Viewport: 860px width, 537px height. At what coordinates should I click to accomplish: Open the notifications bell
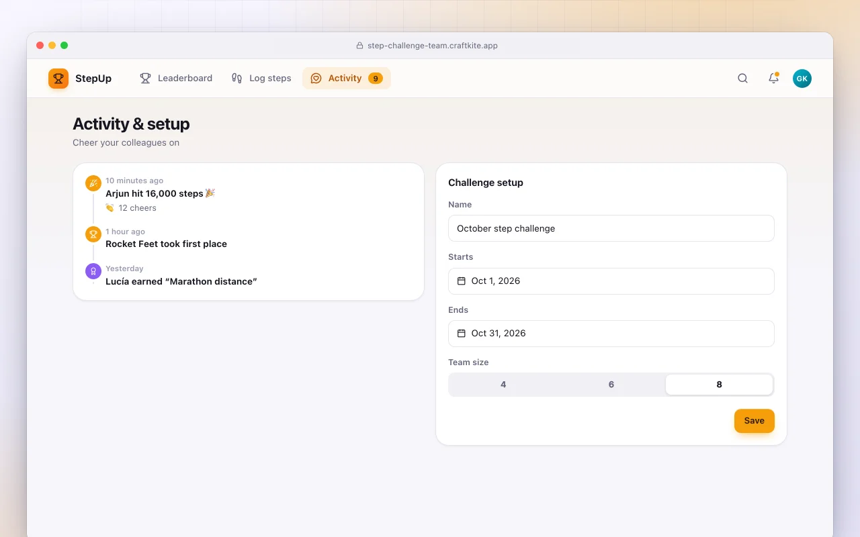point(773,79)
